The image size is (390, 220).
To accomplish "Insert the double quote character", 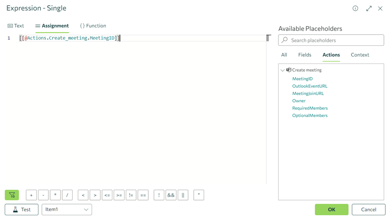I will 198,195.
